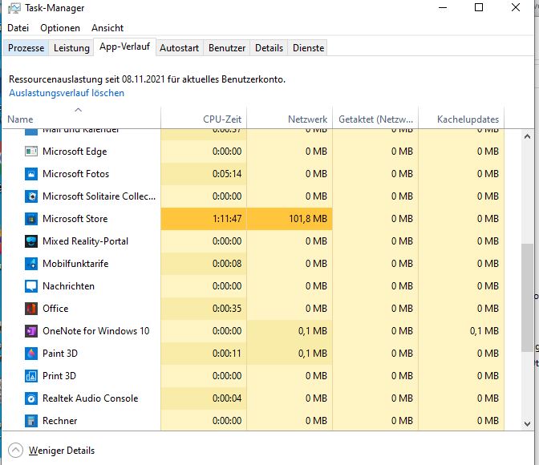Viewport: 539px width, 465px height.
Task: Click the vertical scrollbar thumb
Action: (527, 298)
